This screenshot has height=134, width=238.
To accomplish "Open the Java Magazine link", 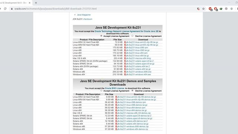I will [84, 15].
